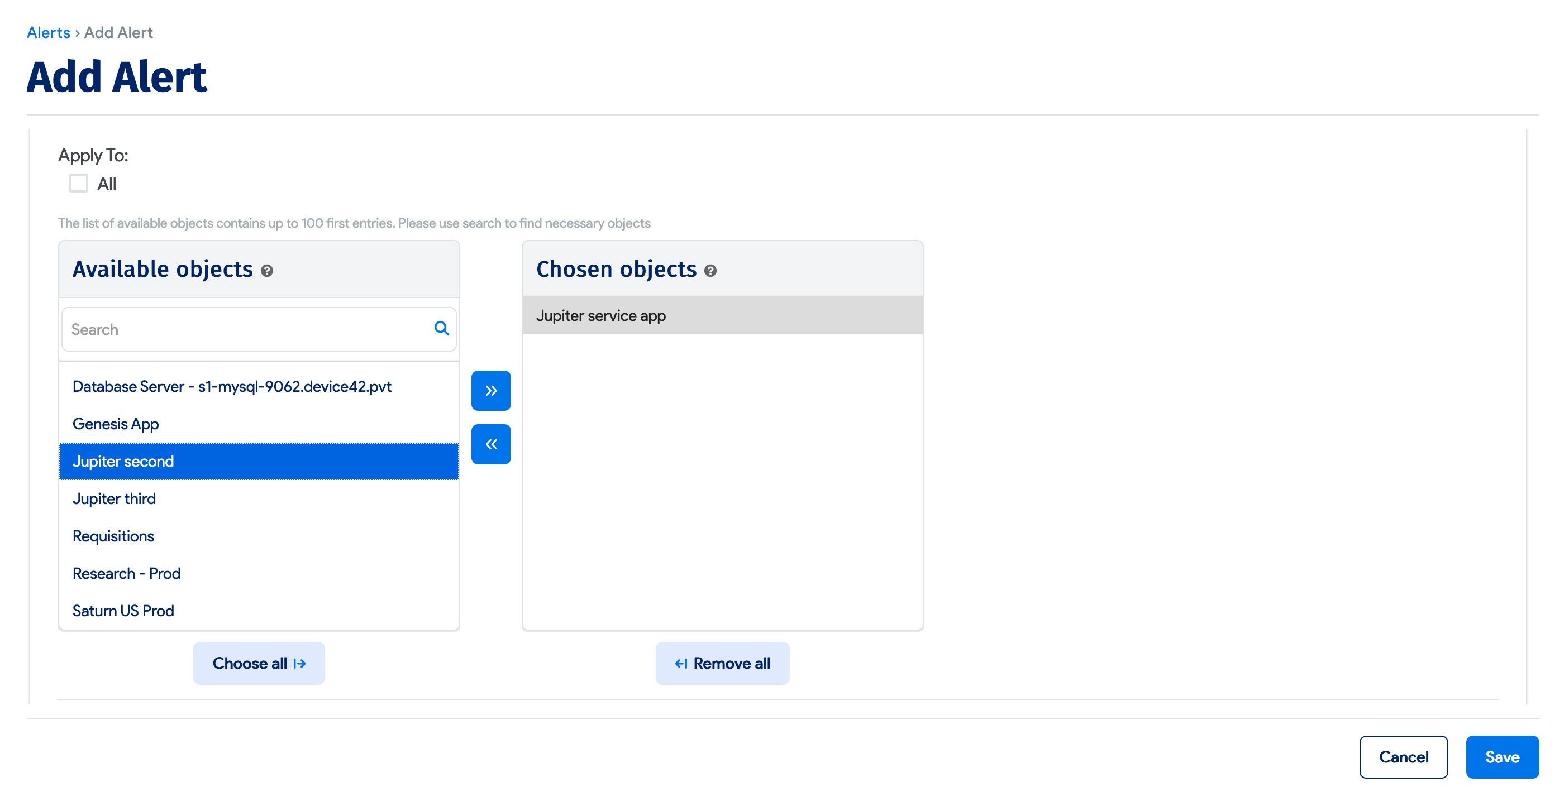The image size is (1555, 787).
Task: Select Jupiter service app in chosen objects
Action: pyautogui.click(x=601, y=316)
